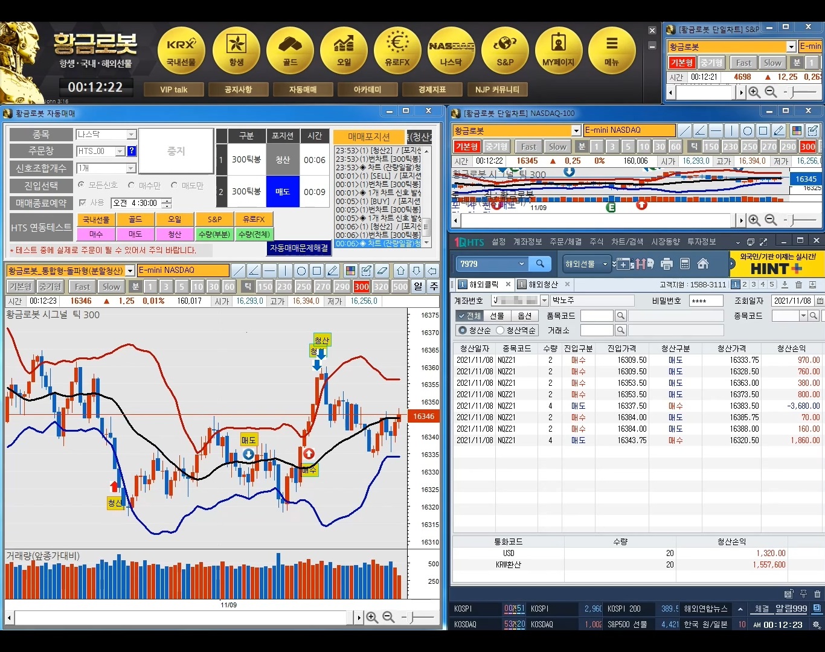Click search icon next to 7979

[x=540, y=264]
